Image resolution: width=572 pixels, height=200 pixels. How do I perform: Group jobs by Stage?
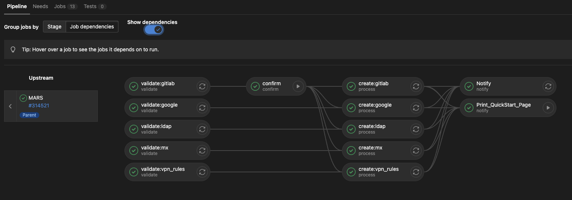[54, 27]
